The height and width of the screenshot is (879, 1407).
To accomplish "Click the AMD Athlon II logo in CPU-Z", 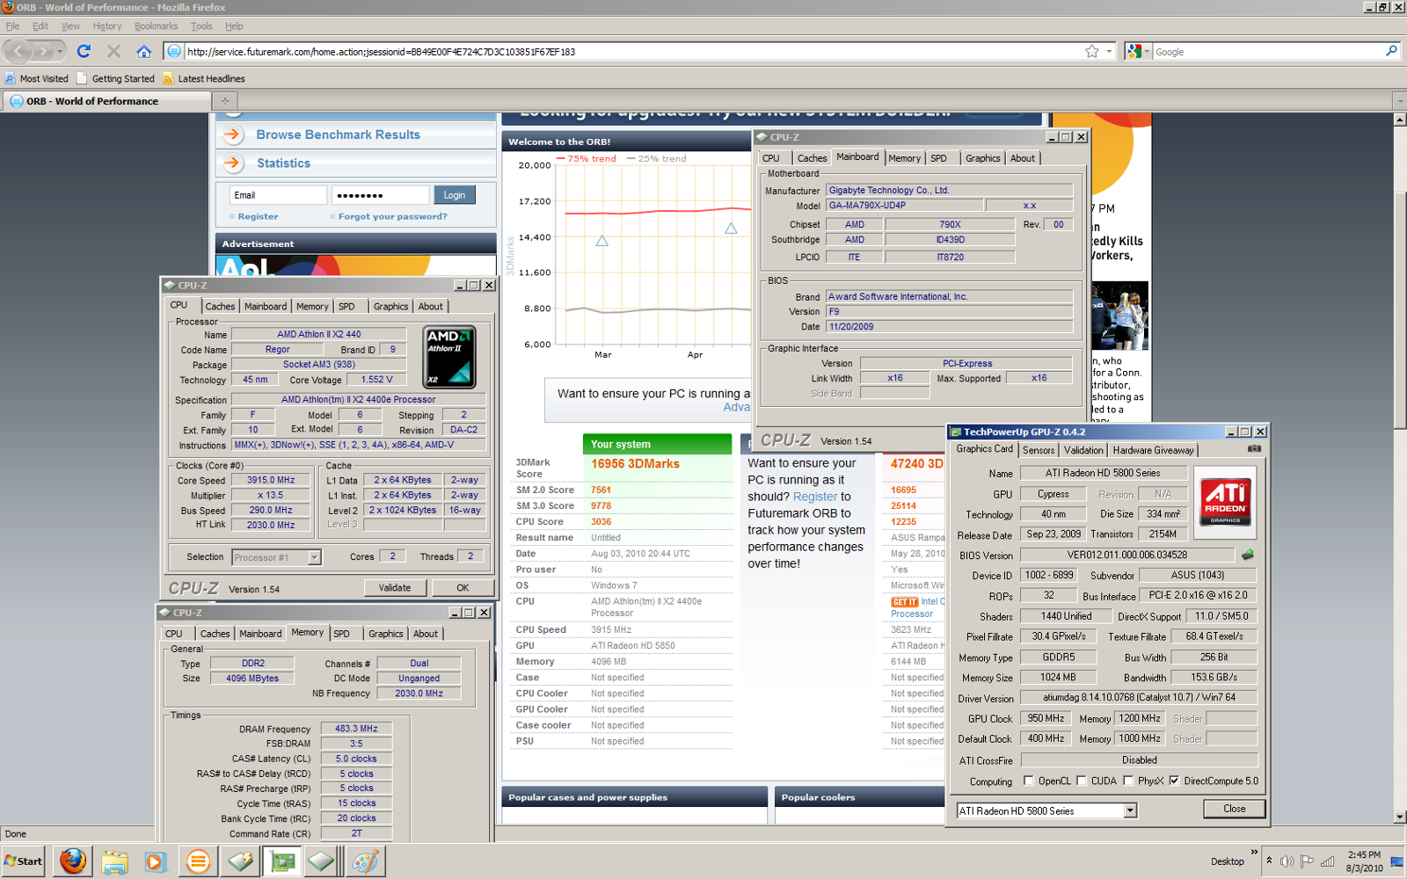I will pyautogui.click(x=450, y=357).
